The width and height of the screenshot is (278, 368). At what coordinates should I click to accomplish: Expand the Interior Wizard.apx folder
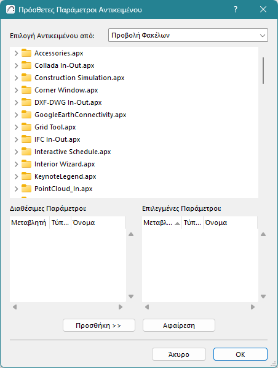[16, 164]
